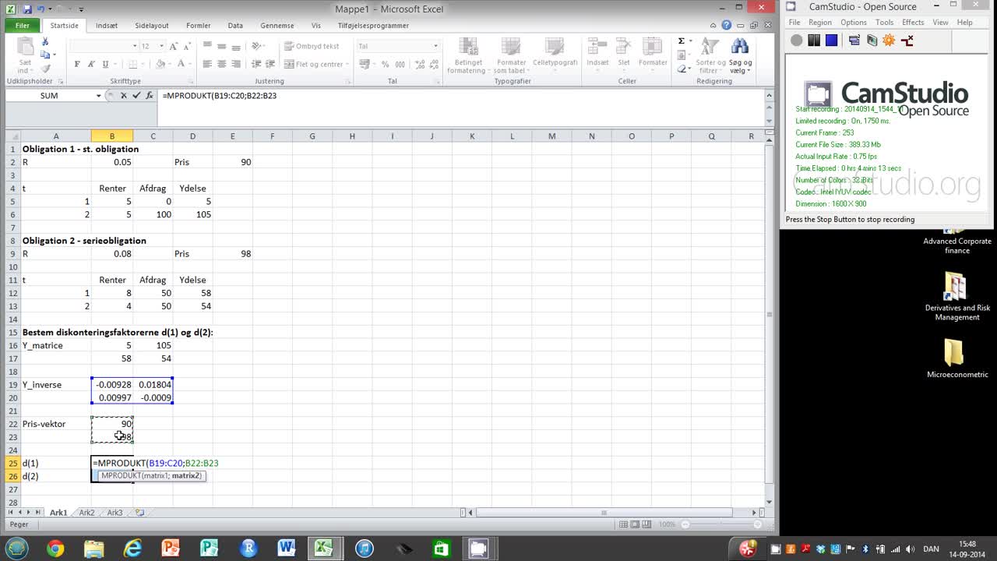Click the Word icon in the taskbar
The height and width of the screenshot is (561, 997).
point(286,549)
